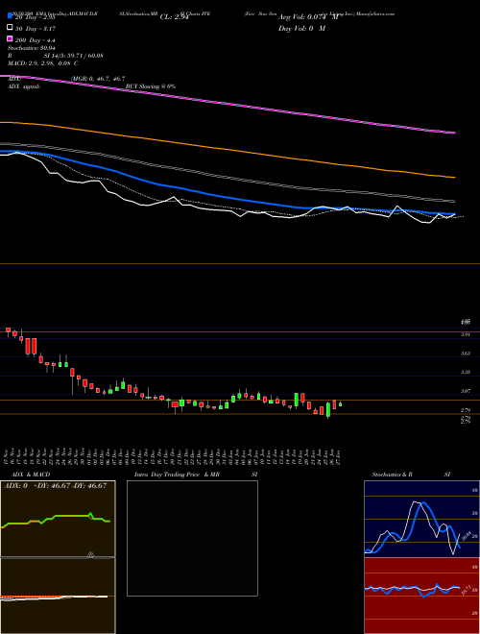
Task: Click the 3.91 price axis label
Action: pyautogui.click(x=466, y=334)
